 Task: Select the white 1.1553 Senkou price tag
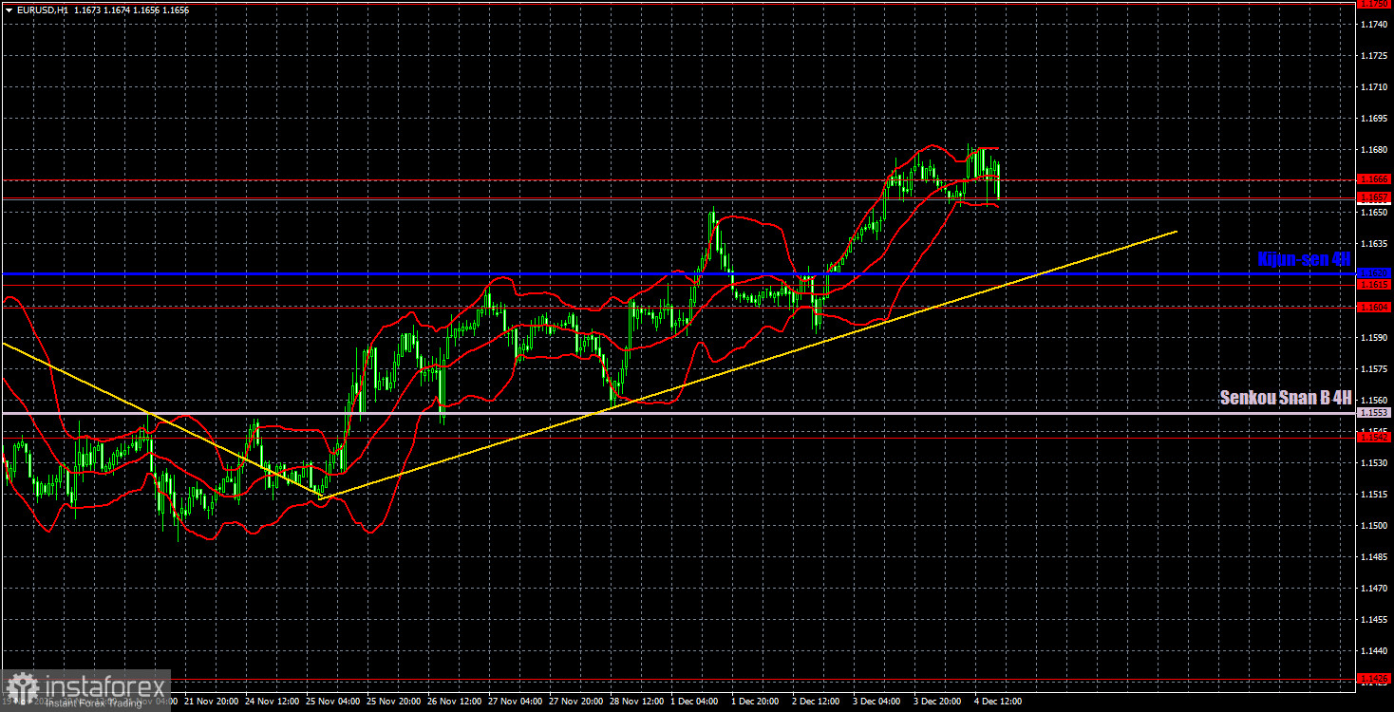pyautogui.click(x=1374, y=413)
